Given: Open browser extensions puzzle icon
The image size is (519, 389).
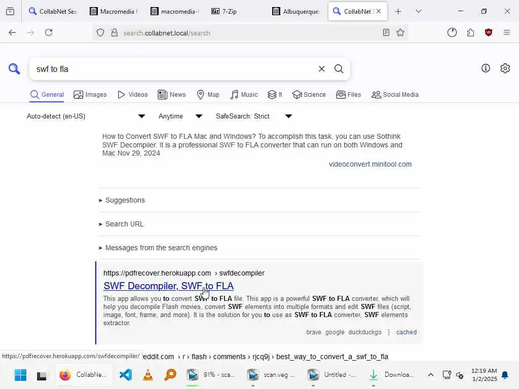Looking at the screenshot, I should click(470, 32).
